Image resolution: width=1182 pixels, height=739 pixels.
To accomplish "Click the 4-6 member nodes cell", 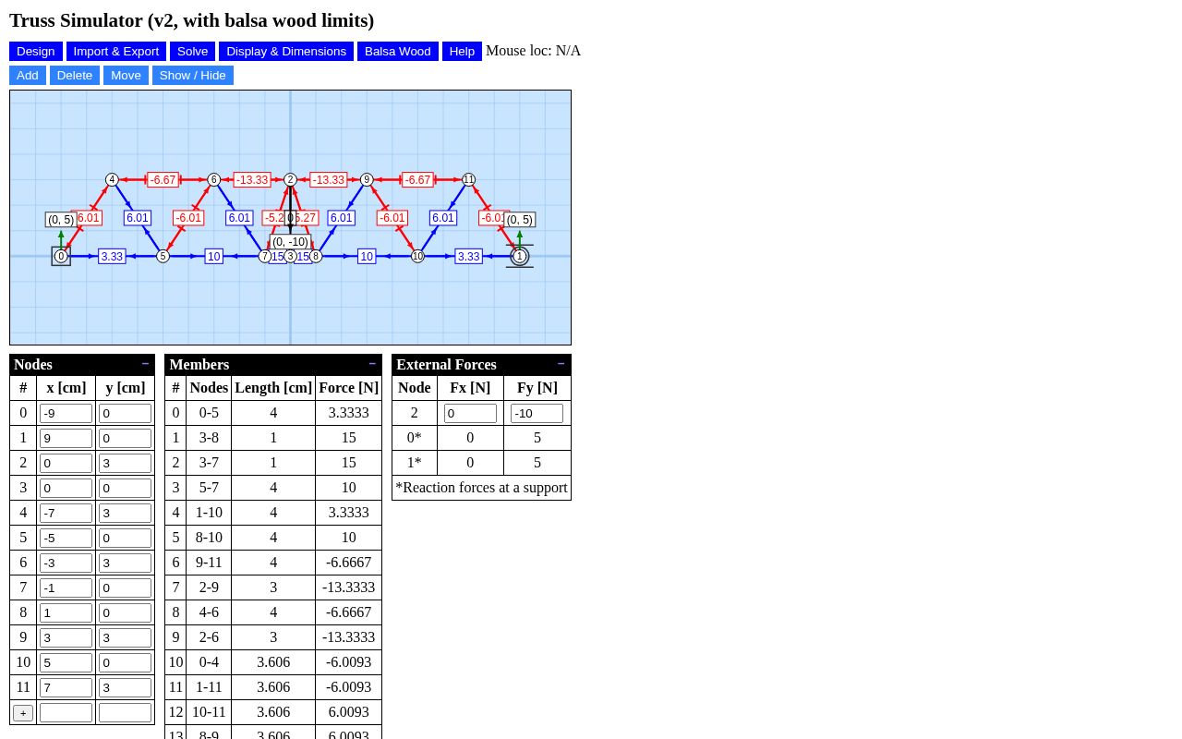I will (x=209, y=612).
